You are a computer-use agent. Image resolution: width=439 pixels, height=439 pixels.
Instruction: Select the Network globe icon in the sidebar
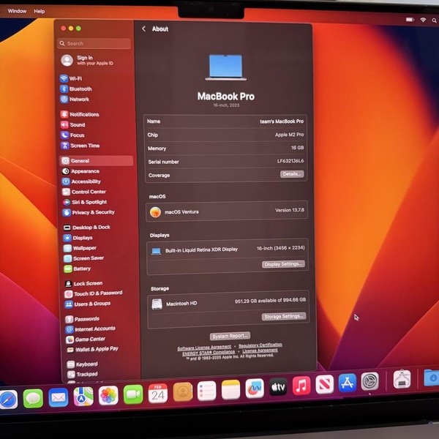point(64,99)
